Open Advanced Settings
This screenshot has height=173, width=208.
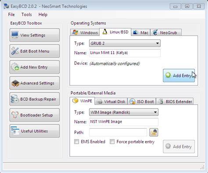pos(35,83)
